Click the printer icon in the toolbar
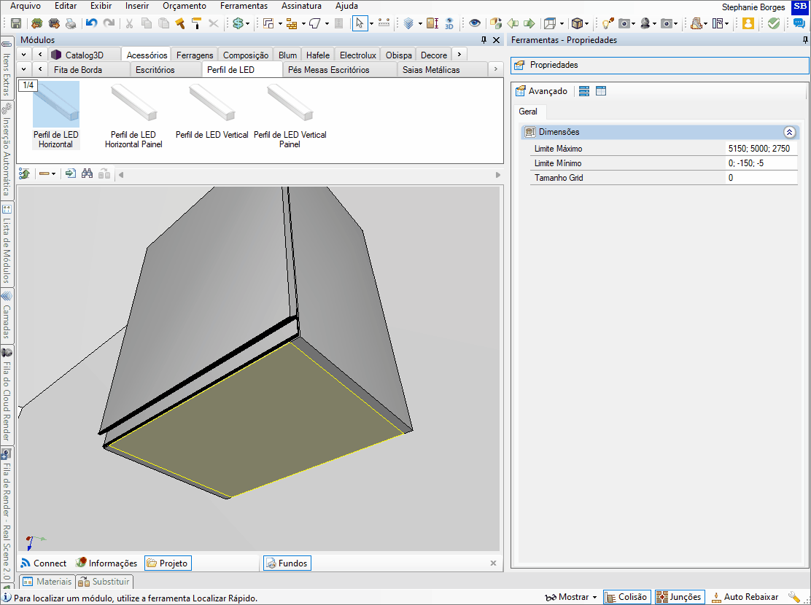Viewport: 811px width, 605px height. (71, 23)
